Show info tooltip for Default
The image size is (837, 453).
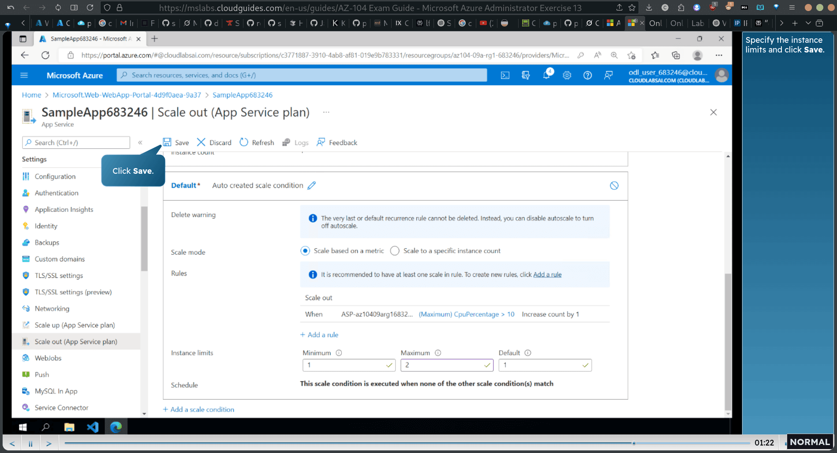click(x=528, y=353)
